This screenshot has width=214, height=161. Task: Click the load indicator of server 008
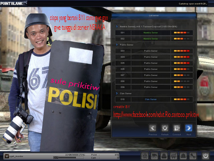[x=182, y=81]
